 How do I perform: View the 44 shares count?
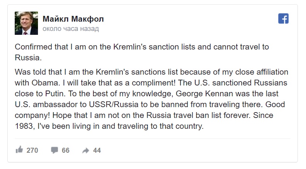[97, 150]
